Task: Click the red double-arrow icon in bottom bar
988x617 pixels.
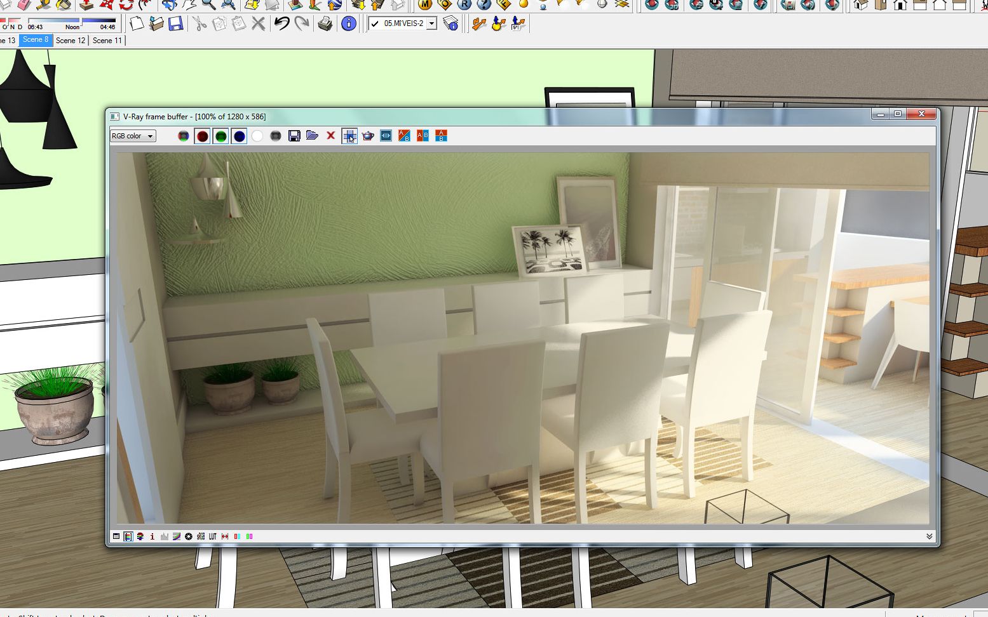Action: 225,536
